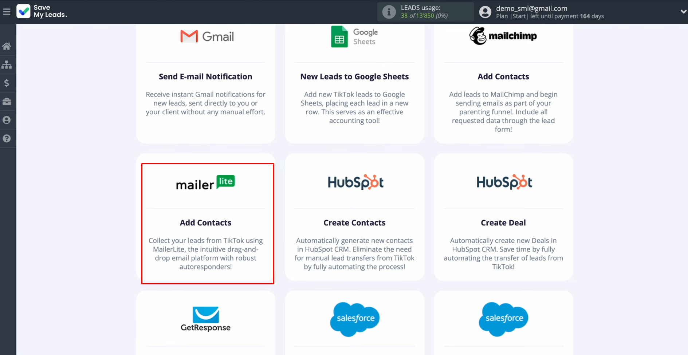Click the middle Salesforce cloud logo
Screen dimensions: 688x355
pos(355,319)
